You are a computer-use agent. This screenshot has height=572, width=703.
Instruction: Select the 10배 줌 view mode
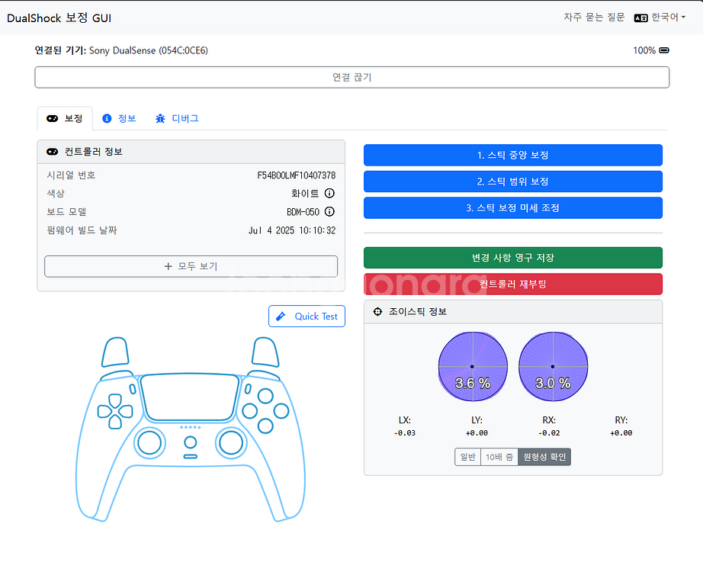pyautogui.click(x=499, y=457)
